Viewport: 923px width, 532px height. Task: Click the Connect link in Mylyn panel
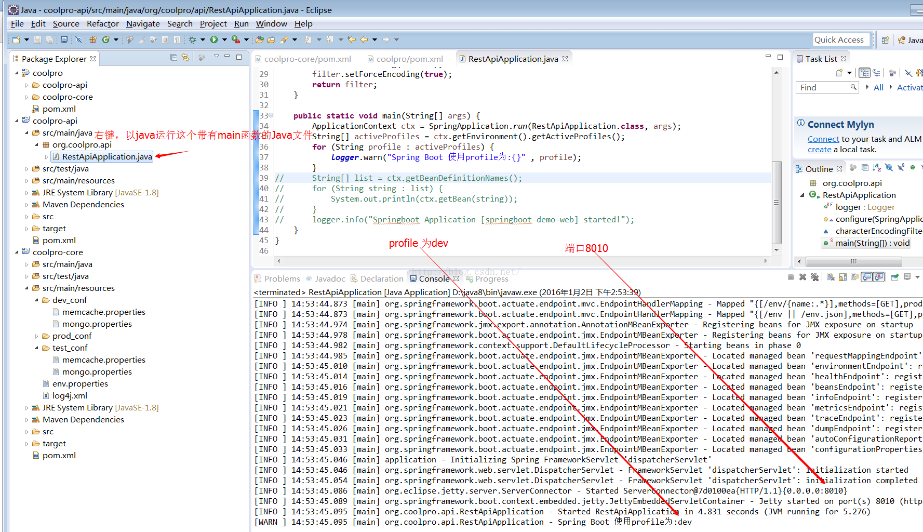point(823,139)
